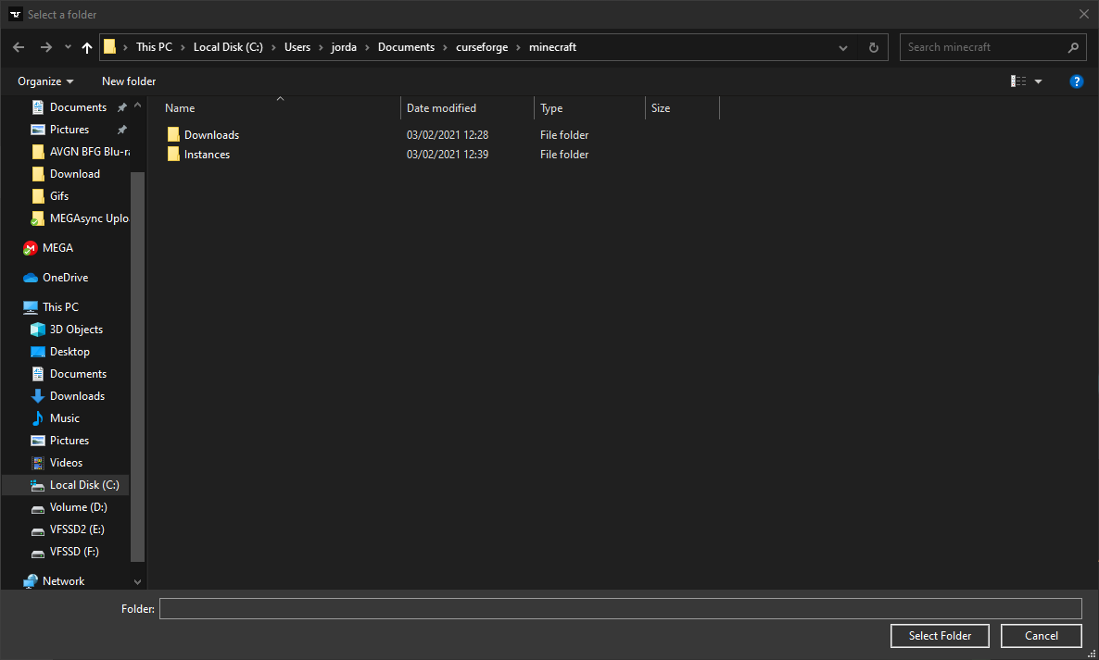
Task: Click New folder in the toolbar
Action: pyautogui.click(x=129, y=81)
